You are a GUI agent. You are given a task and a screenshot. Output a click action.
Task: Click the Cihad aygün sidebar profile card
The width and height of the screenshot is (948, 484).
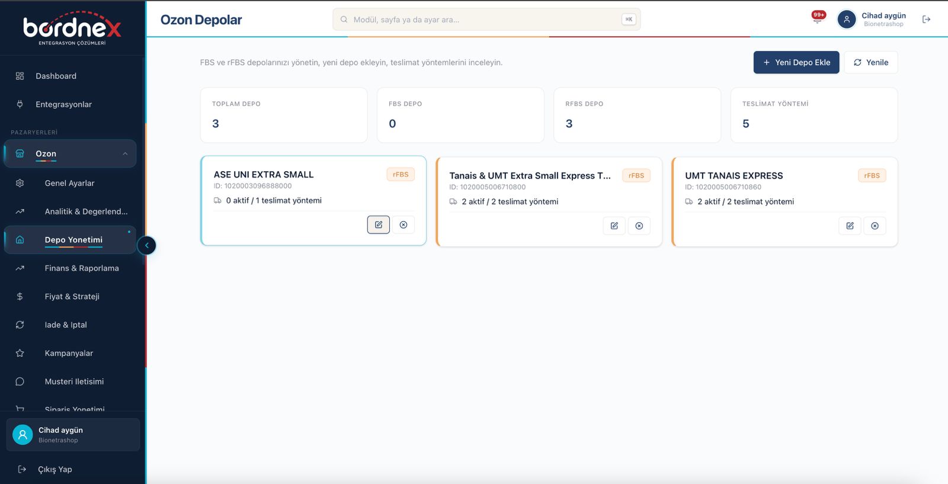pos(73,435)
